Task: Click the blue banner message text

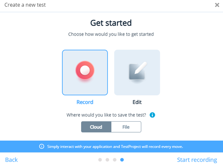Action: pos(115,146)
